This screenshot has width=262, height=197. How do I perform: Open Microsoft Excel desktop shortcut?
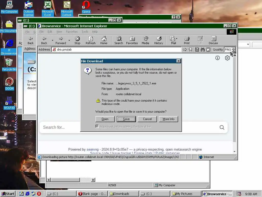coord(47,8)
